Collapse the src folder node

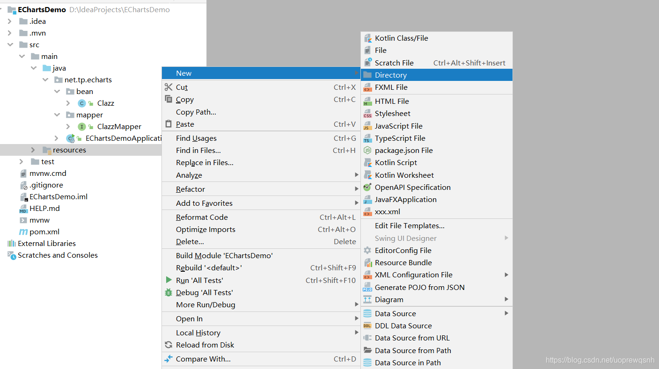[x=10, y=45]
